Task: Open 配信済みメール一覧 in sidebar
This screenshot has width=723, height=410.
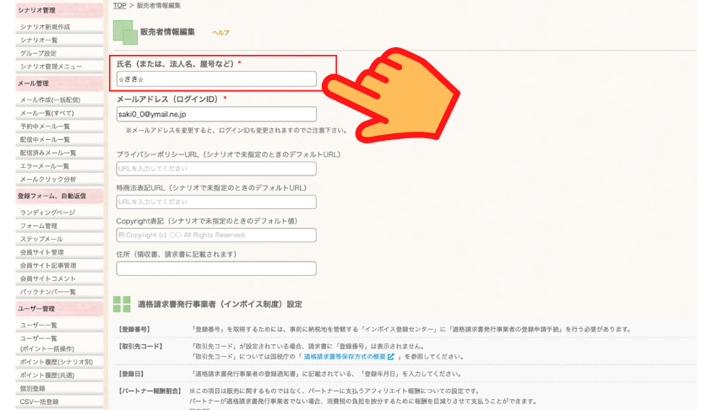Action: click(48, 153)
